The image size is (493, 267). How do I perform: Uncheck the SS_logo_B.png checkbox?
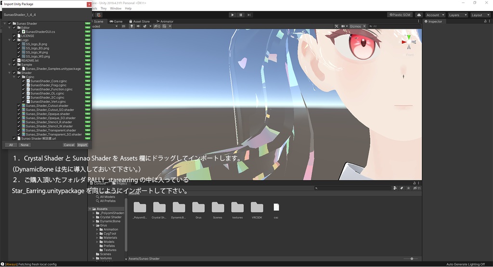pos(19,44)
